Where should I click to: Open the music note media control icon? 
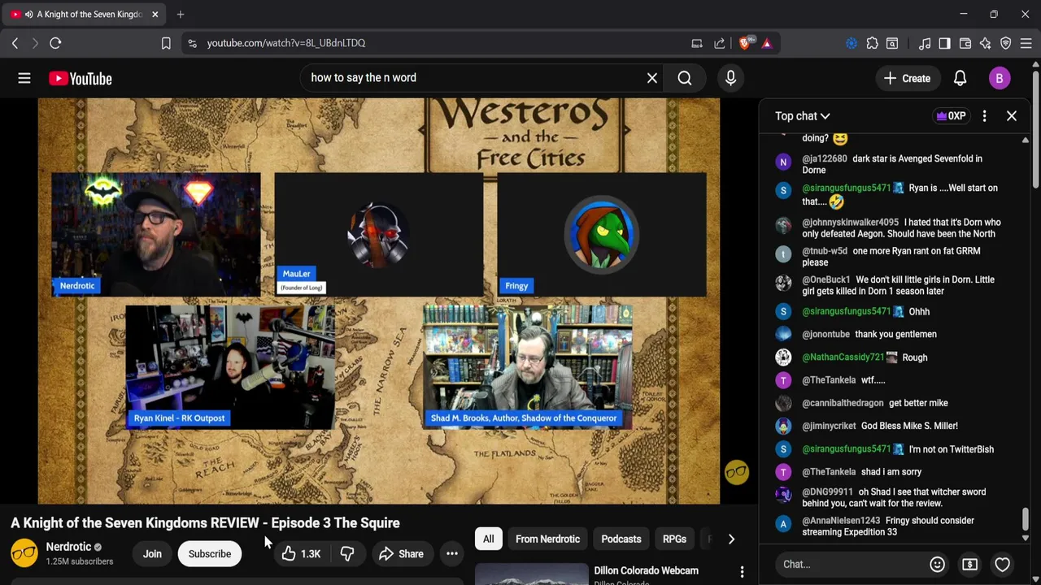[925, 43]
